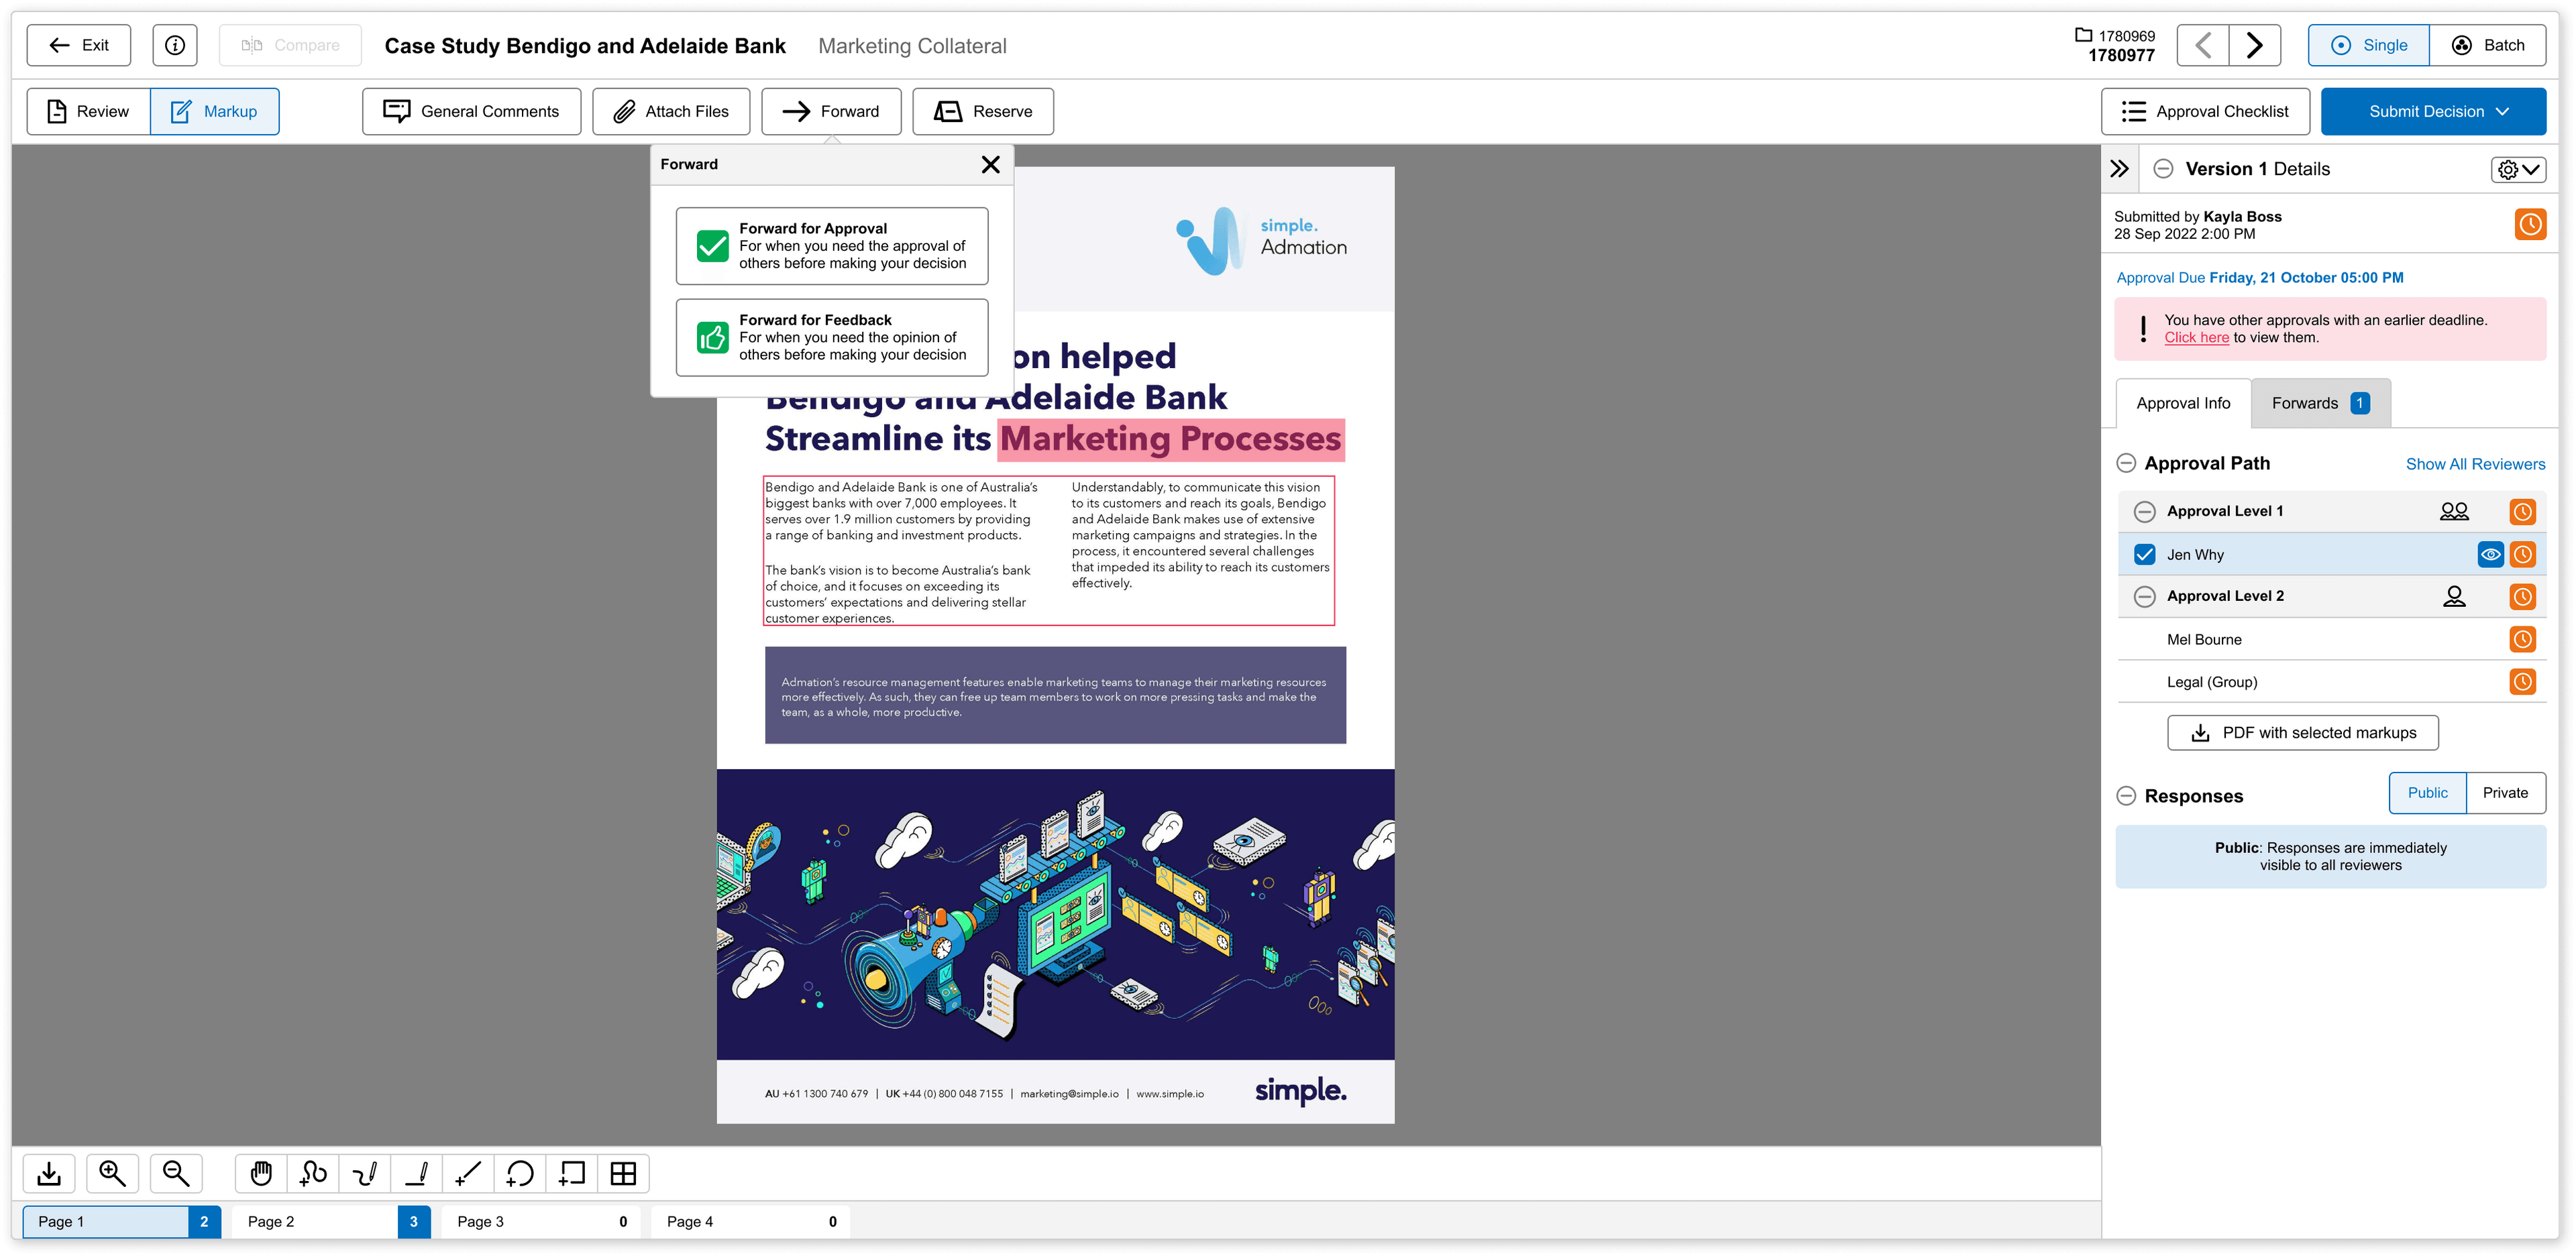
Task: Click the single-person icon on Approval Level 2
Action: pyautogui.click(x=2454, y=596)
